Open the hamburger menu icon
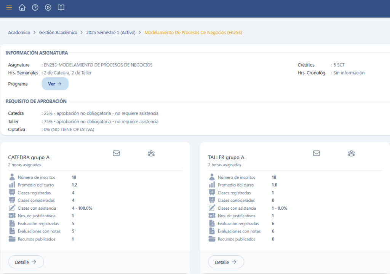 9,8
